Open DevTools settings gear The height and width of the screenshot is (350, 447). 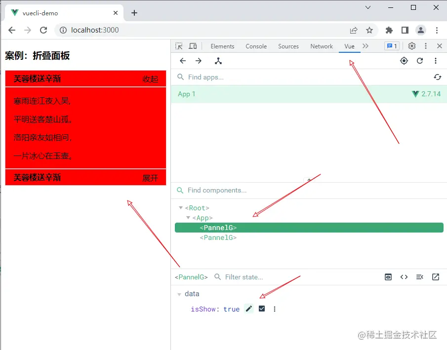pos(411,46)
